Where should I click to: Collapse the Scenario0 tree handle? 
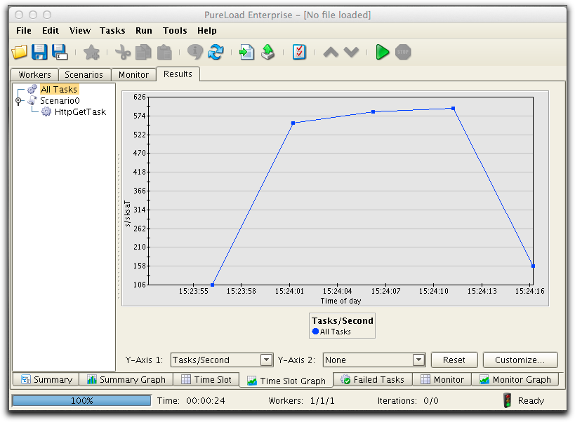(18, 100)
